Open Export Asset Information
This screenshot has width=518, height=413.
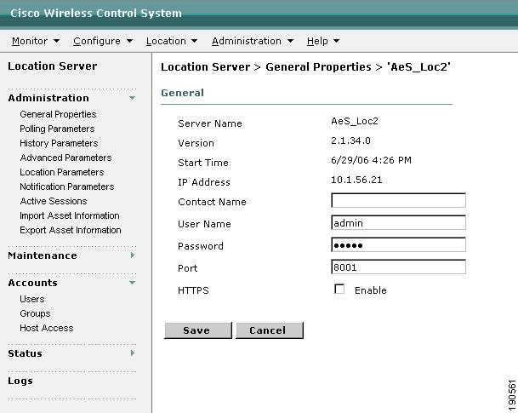tap(71, 230)
